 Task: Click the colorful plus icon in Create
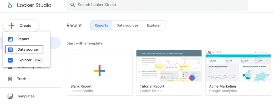point(11,26)
